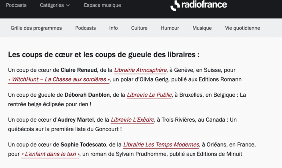This screenshot has width=282, height=168.
Task: Select Podcasts in the grey navigation bar
Action: pos(86,28)
